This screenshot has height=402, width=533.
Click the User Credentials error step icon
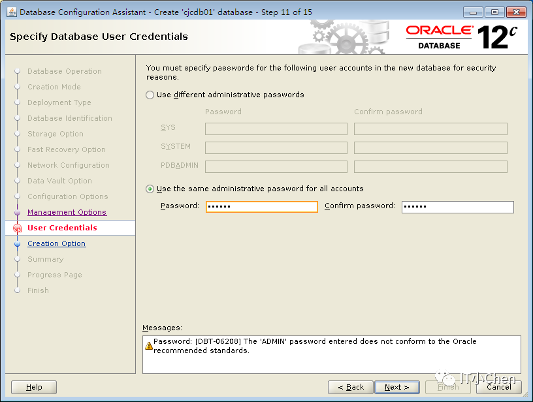click(18, 228)
